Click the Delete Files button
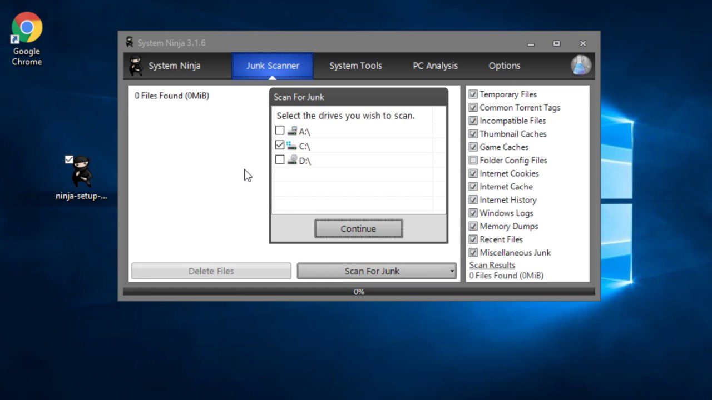712x400 pixels. (211, 271)
